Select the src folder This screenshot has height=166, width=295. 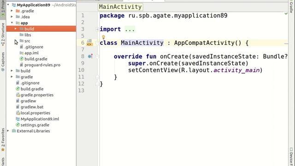coord(27,41)
